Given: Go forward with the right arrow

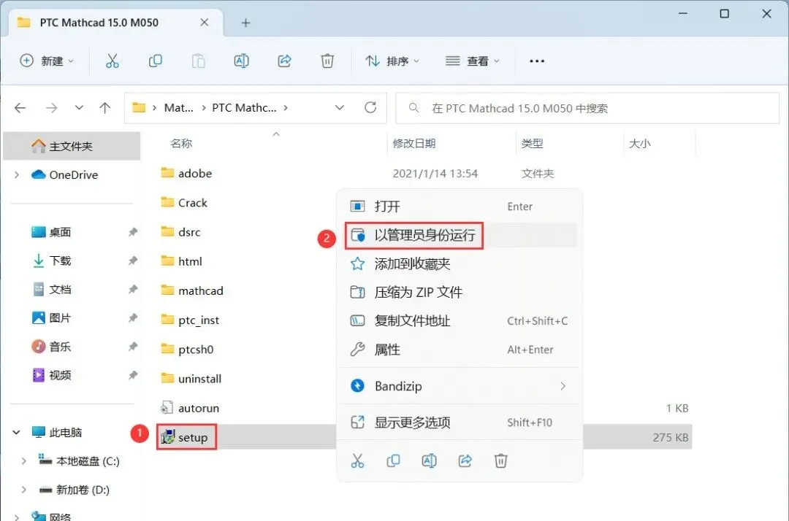Looking at the screenshot, I should point(51,107).
